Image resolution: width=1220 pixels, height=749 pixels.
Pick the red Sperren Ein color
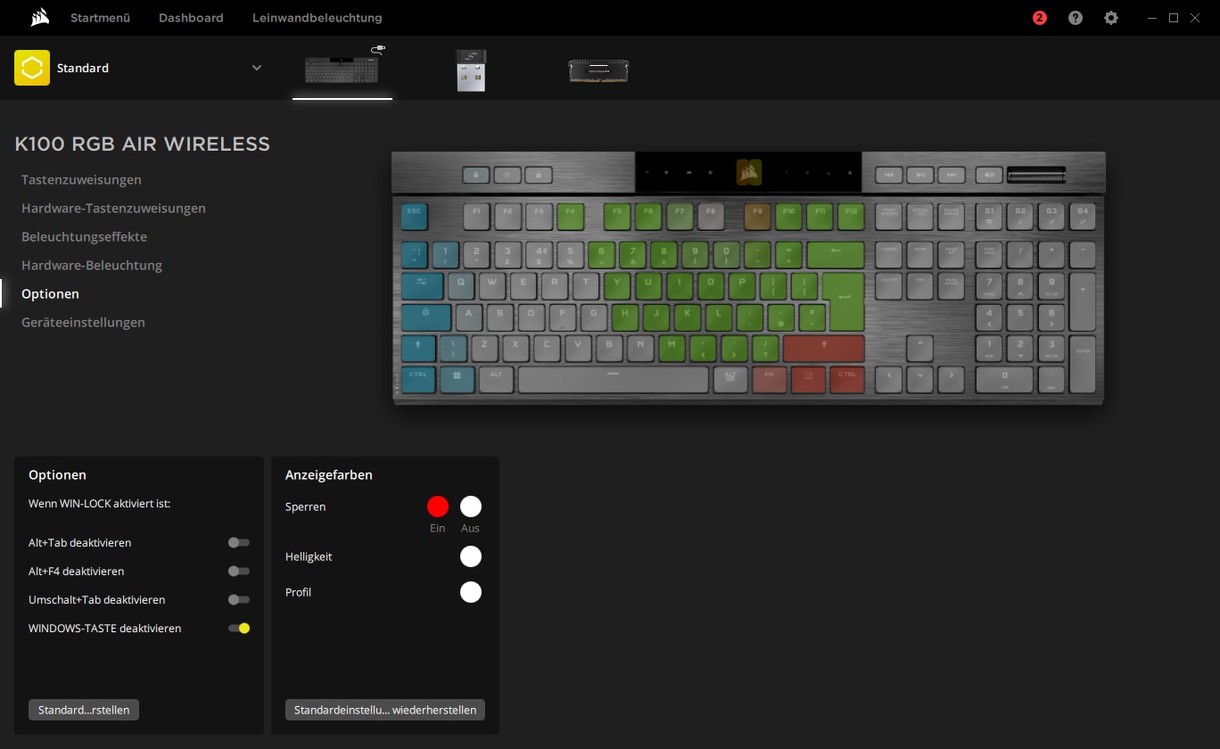click(x=437, y=506)
